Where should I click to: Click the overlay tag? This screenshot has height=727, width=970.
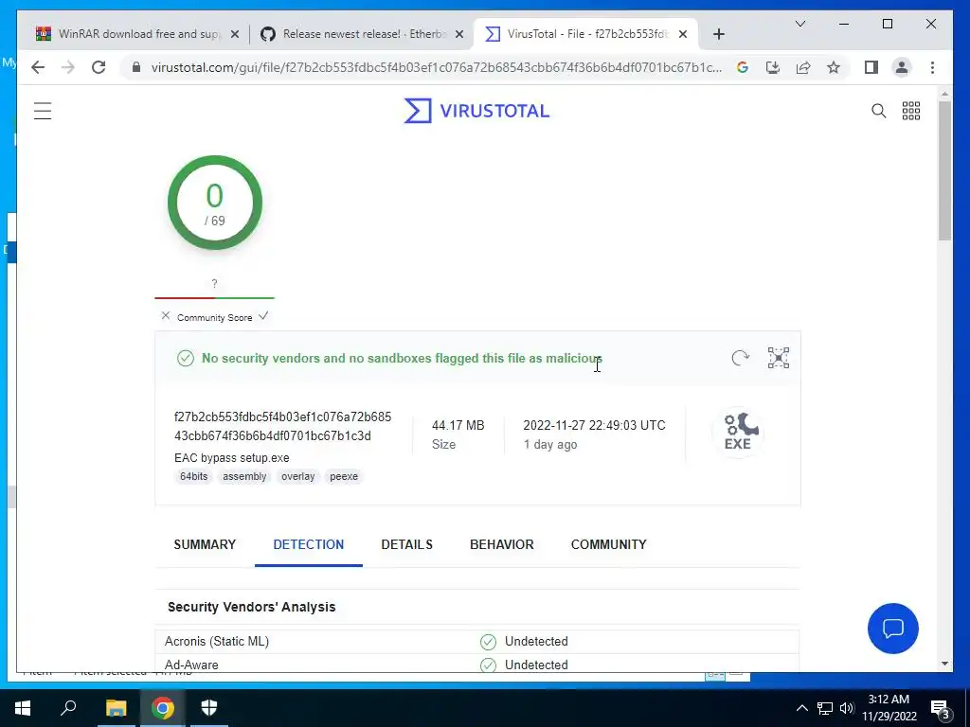(297, 477)
